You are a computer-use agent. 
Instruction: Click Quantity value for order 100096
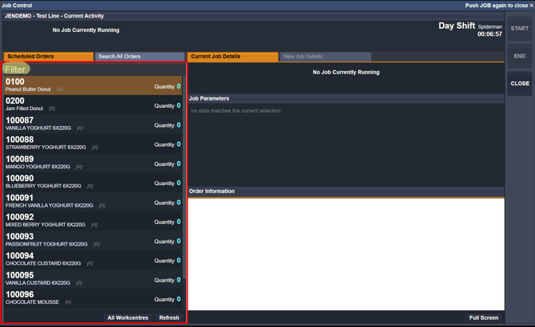point(178,299)
